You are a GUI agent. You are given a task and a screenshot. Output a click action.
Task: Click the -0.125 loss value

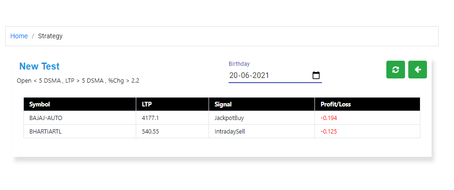328,132
